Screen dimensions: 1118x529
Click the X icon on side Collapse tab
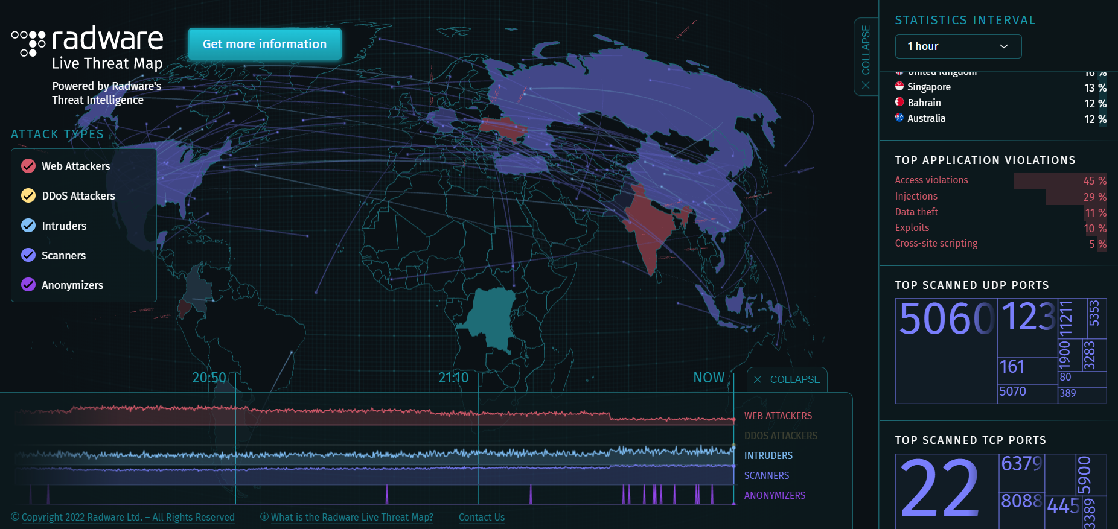[866, 85]
